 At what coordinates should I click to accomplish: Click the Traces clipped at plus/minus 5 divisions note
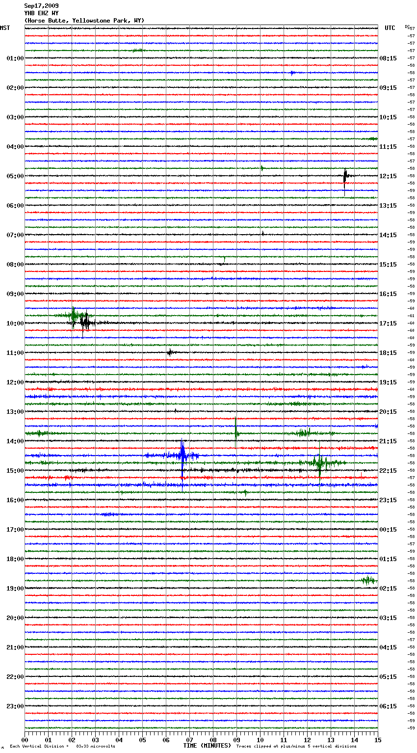[x=296, y=747]
